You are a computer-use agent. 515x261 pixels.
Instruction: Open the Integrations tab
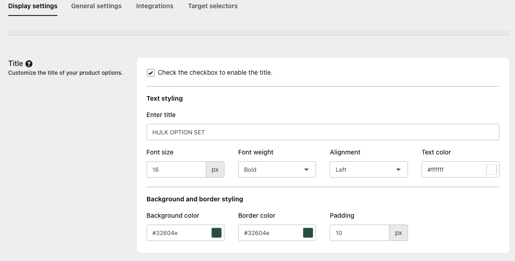pos(155,6)
